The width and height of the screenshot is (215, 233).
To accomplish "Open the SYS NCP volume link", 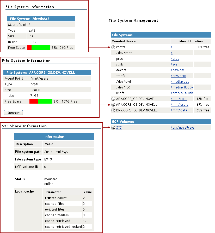I will [x=119, y=128].
